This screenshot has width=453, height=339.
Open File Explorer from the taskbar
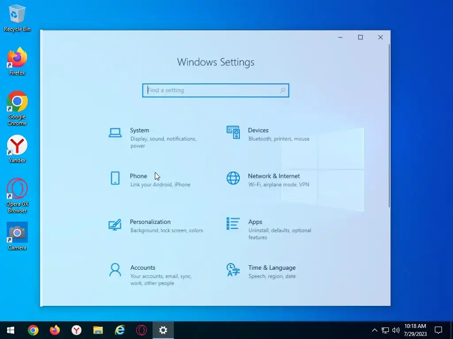(x=98, y=330)
